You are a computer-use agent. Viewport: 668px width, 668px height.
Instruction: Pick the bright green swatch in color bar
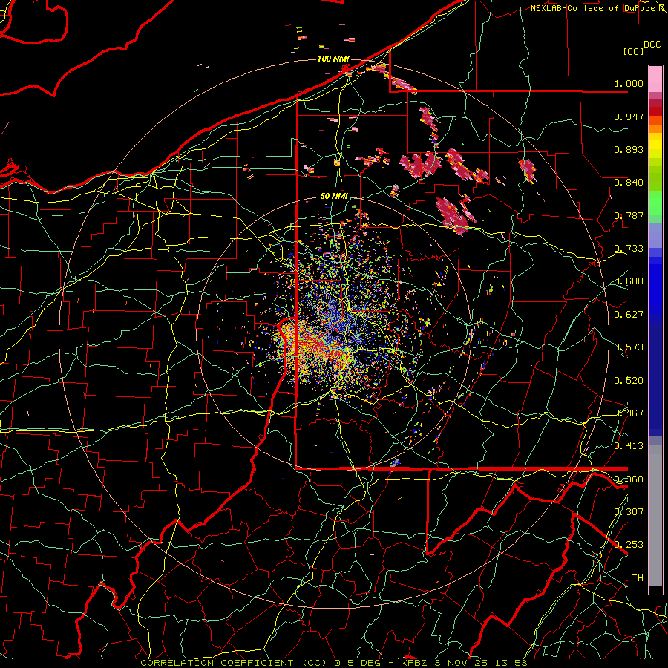click(655, 203)
